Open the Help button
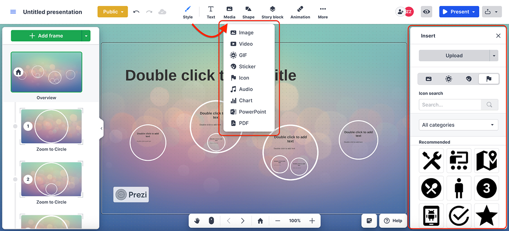Screen dimensions: 509x231 click(393, 220)
